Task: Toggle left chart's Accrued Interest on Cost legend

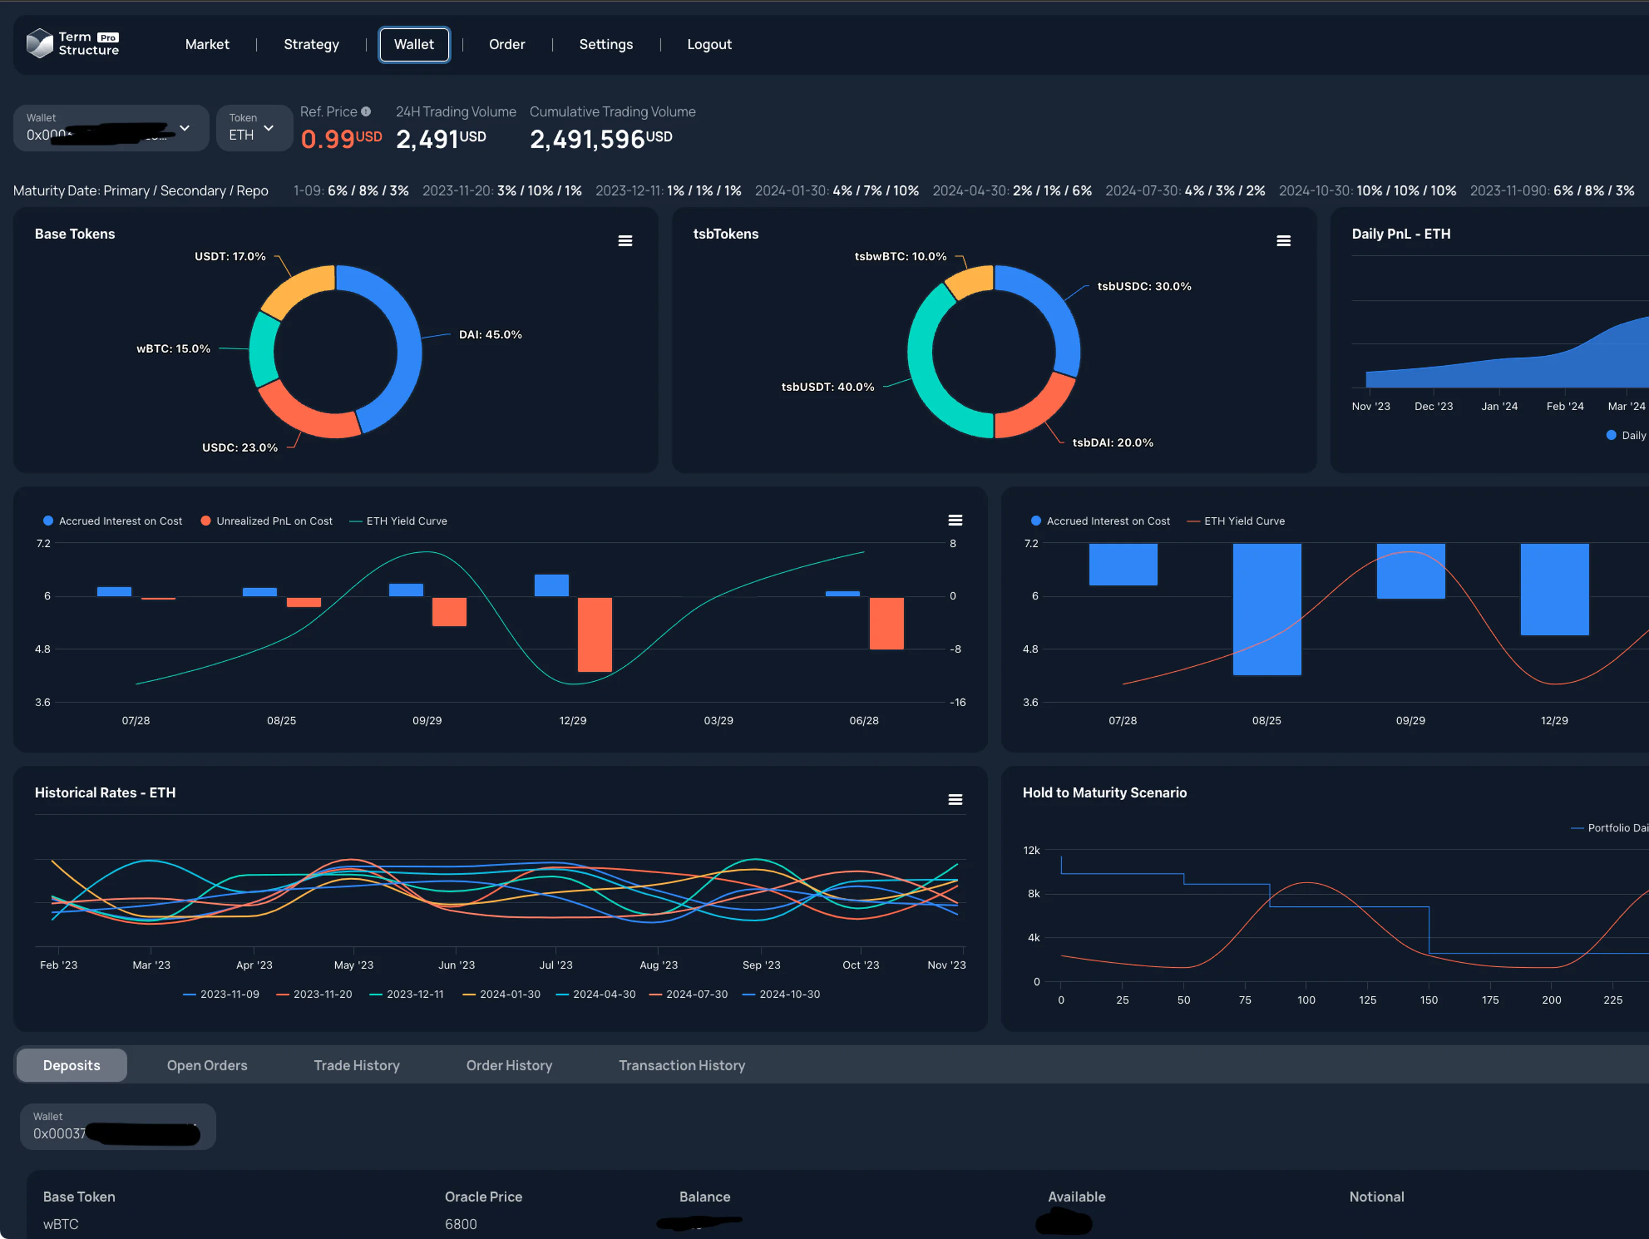Action: tap(112, 521)
